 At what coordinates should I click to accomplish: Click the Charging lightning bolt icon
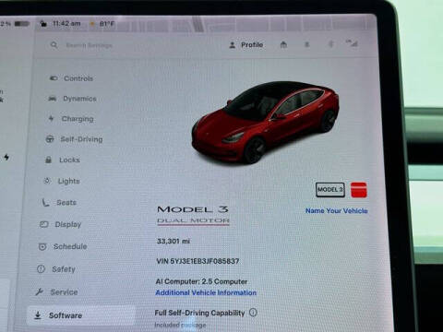[x=51, y=119]
